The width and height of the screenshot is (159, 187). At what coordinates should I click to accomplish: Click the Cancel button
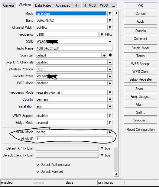point(141,14)
